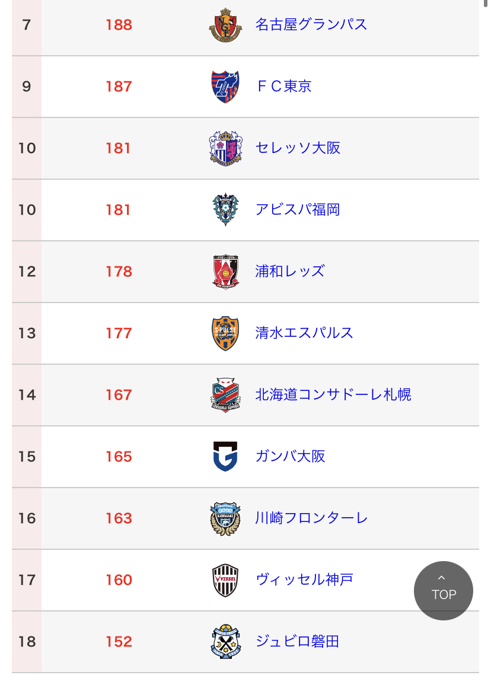
Task: Click the Gamba Osaka G logo
Action: click(225, 457)
